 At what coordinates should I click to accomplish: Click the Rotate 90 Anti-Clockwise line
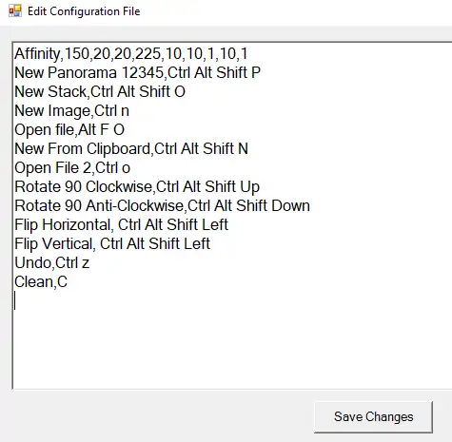click(162, 205)
